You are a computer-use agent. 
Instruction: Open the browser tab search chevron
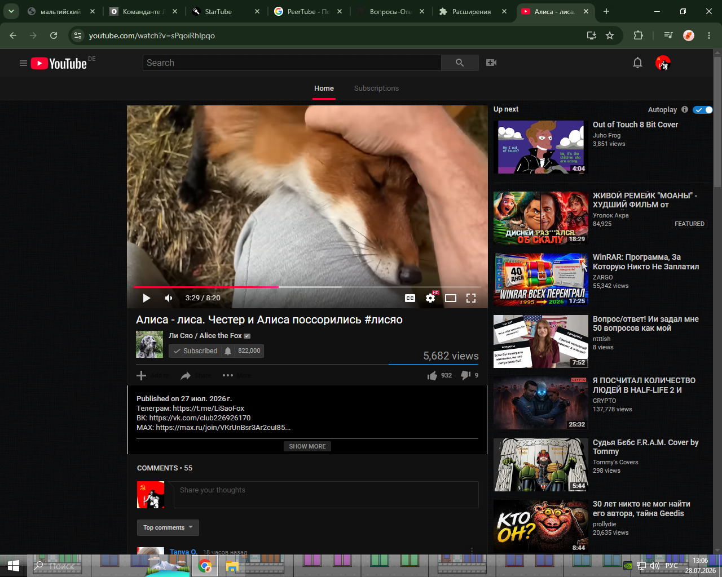pyautogui.click(x=11, y=11)
